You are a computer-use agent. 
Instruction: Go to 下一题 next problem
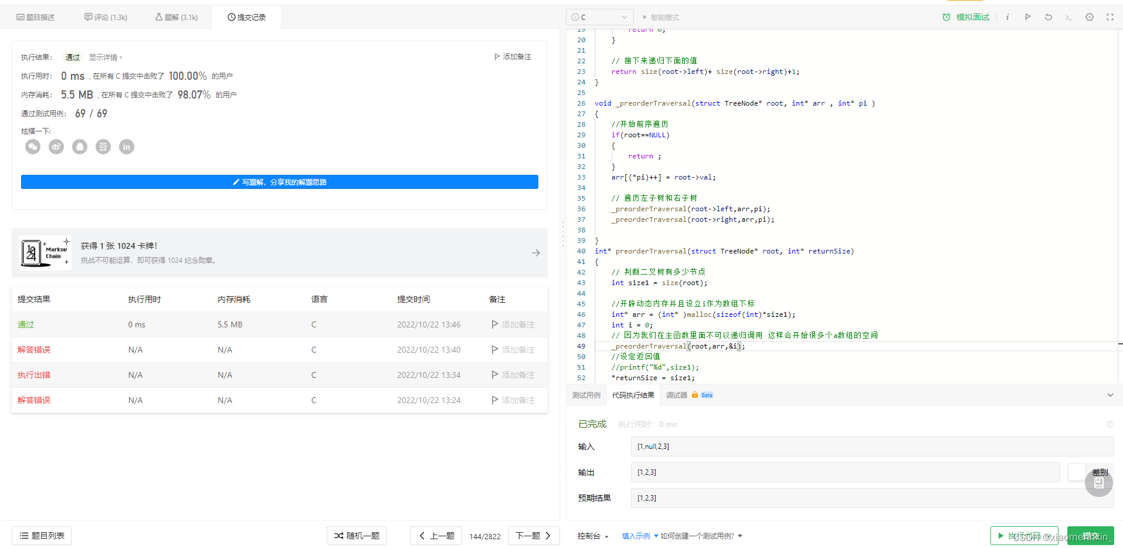[534, 536]
